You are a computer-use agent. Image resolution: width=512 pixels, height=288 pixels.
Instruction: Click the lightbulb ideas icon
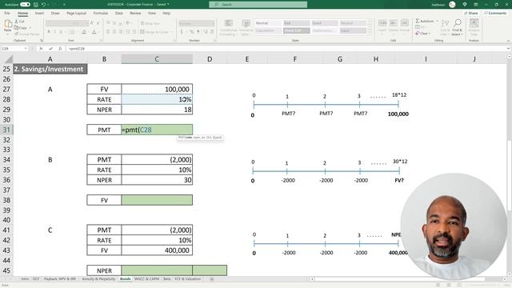tap(465, 5)
